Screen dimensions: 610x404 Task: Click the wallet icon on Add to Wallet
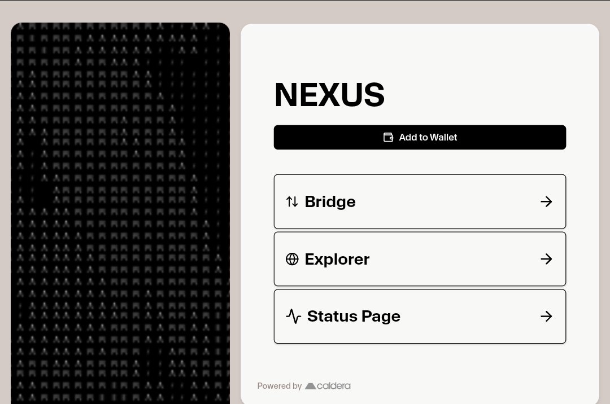click(x=388, y=137)
